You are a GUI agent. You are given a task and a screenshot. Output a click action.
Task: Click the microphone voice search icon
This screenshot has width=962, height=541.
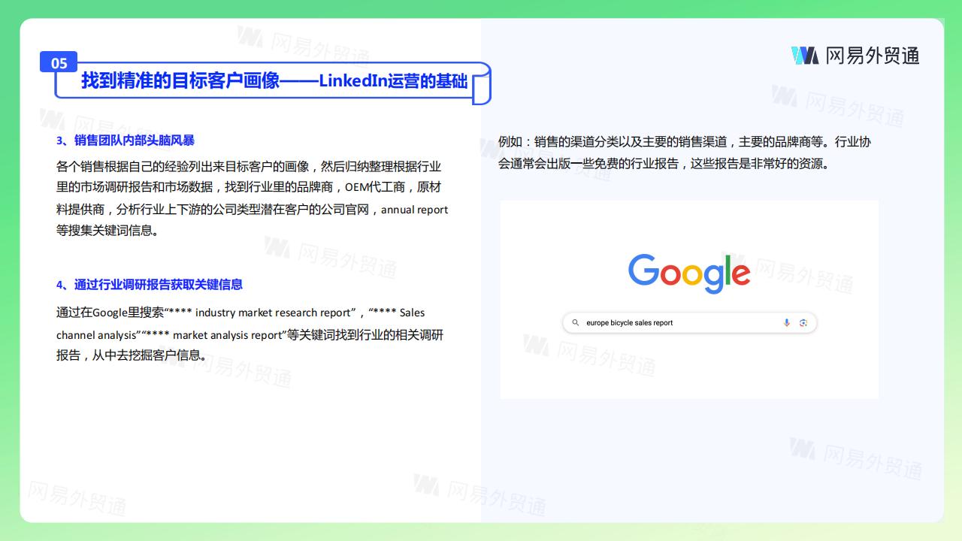click(x=787, y=323)
